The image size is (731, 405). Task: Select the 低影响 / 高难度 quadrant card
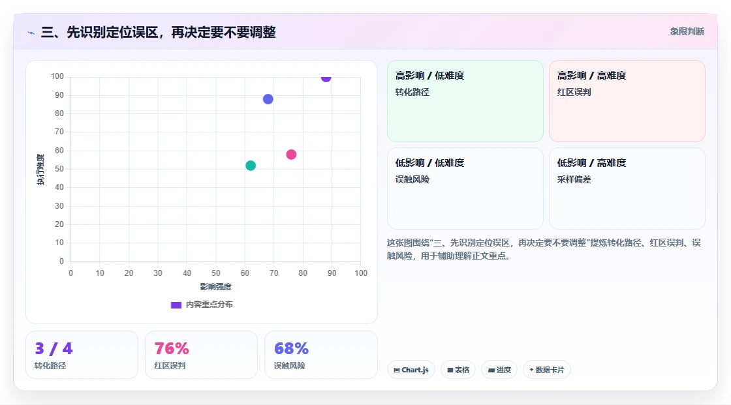click(627, 188)
